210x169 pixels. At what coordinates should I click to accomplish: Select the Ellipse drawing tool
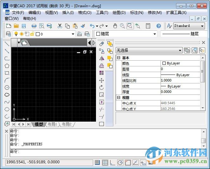pos(7,109)
